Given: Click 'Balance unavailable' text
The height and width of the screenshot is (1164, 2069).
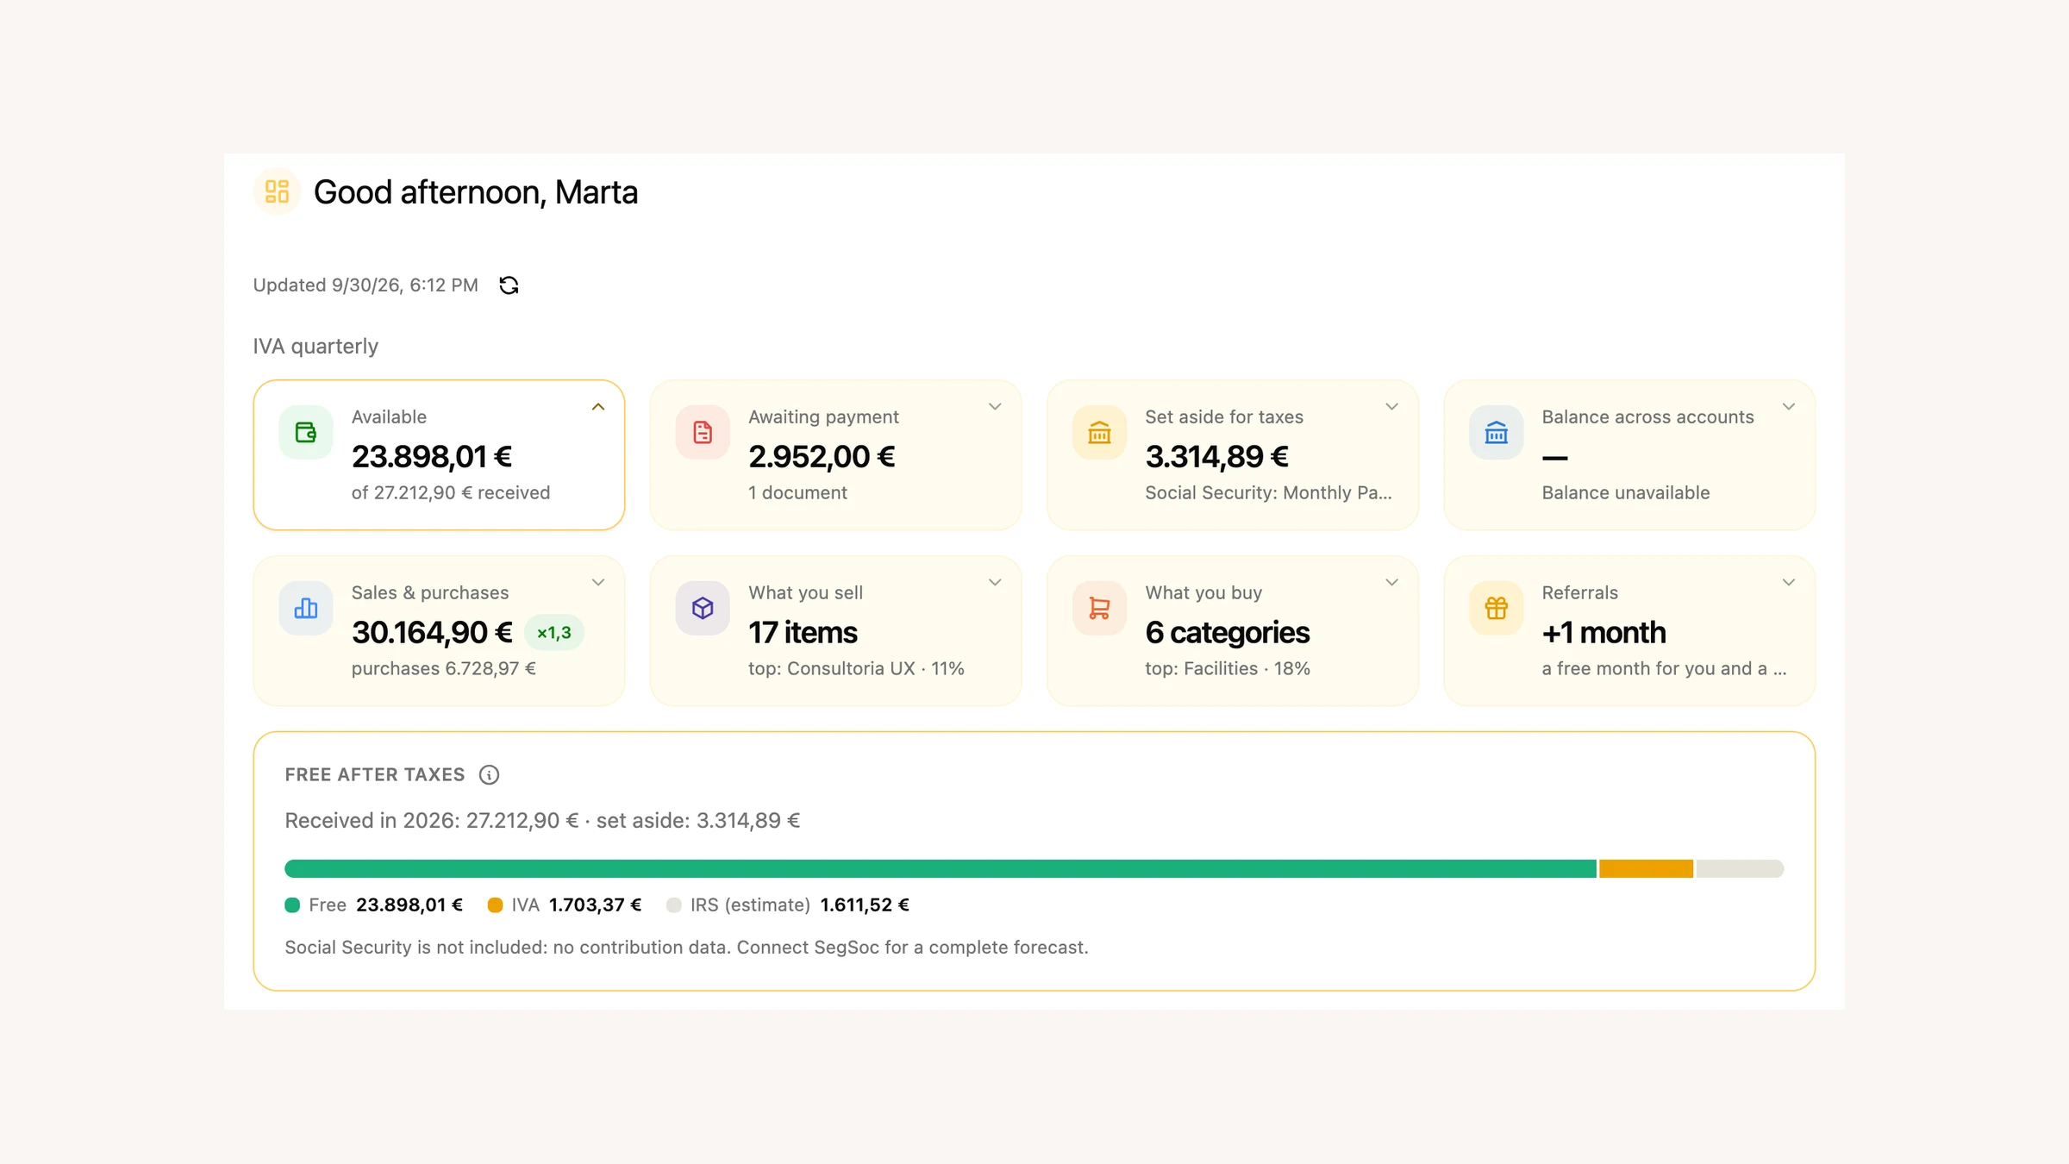Looking at the screenshot, I should [1625, 493].
